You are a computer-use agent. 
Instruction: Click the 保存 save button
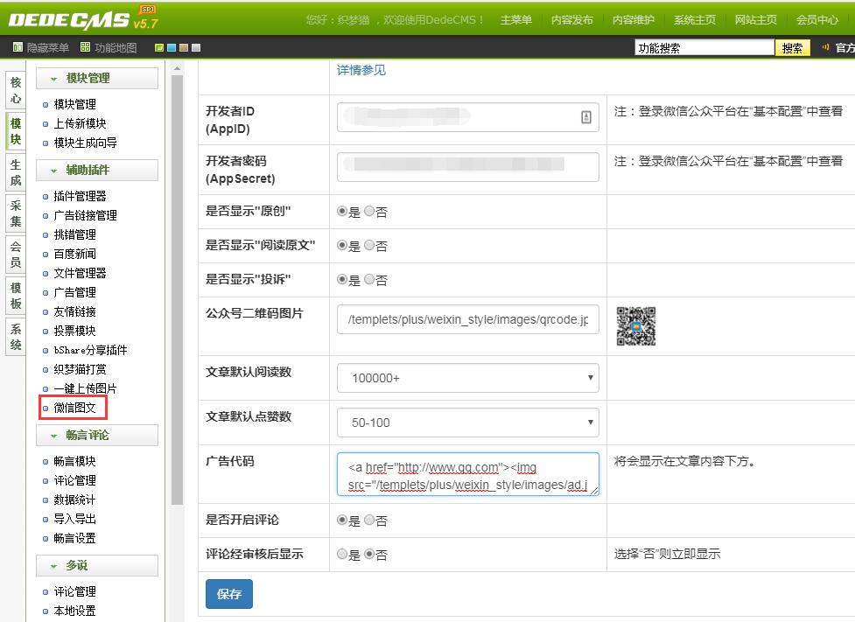(x=228, y=594)
